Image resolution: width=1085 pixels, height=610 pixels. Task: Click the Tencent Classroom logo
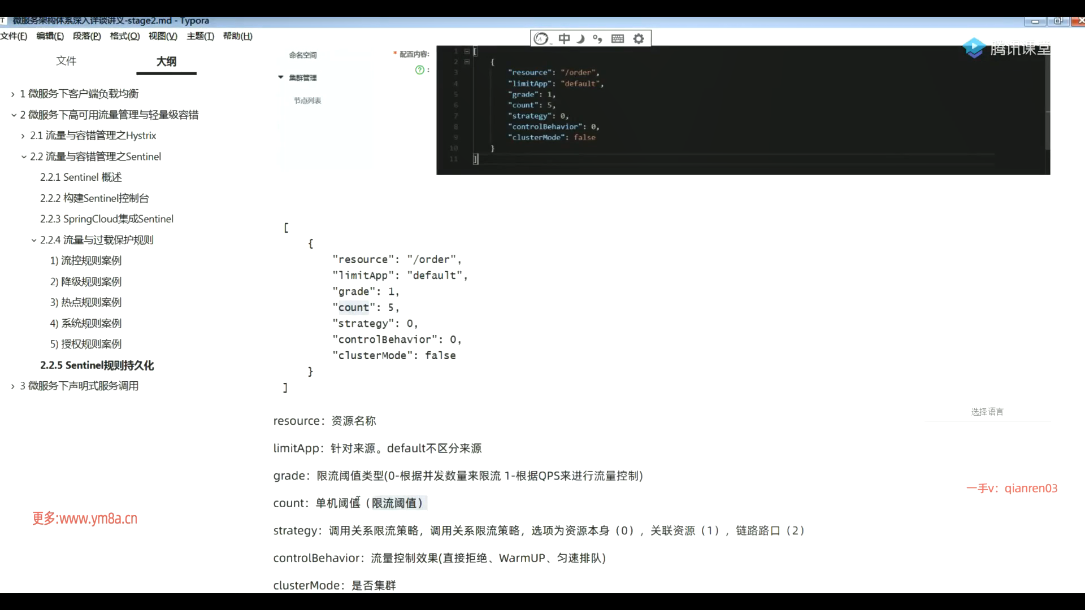pyautogui.click(x=1006, y=49)
